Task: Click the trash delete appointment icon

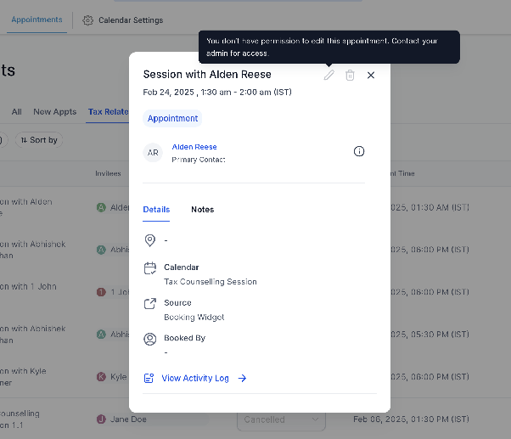Action: point(350,75)
